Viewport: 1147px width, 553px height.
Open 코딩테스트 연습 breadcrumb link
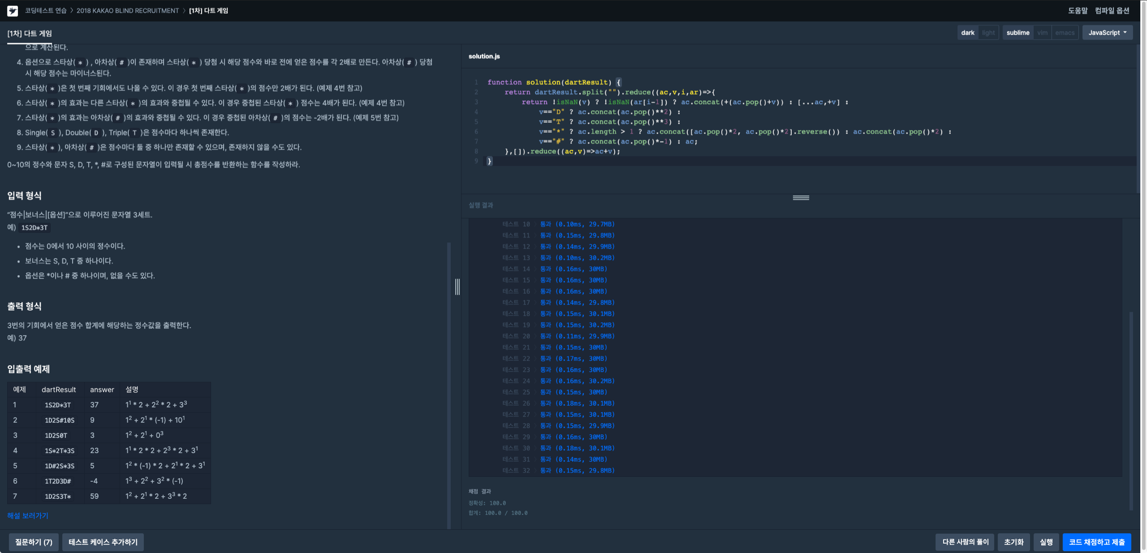pos(45,11)
